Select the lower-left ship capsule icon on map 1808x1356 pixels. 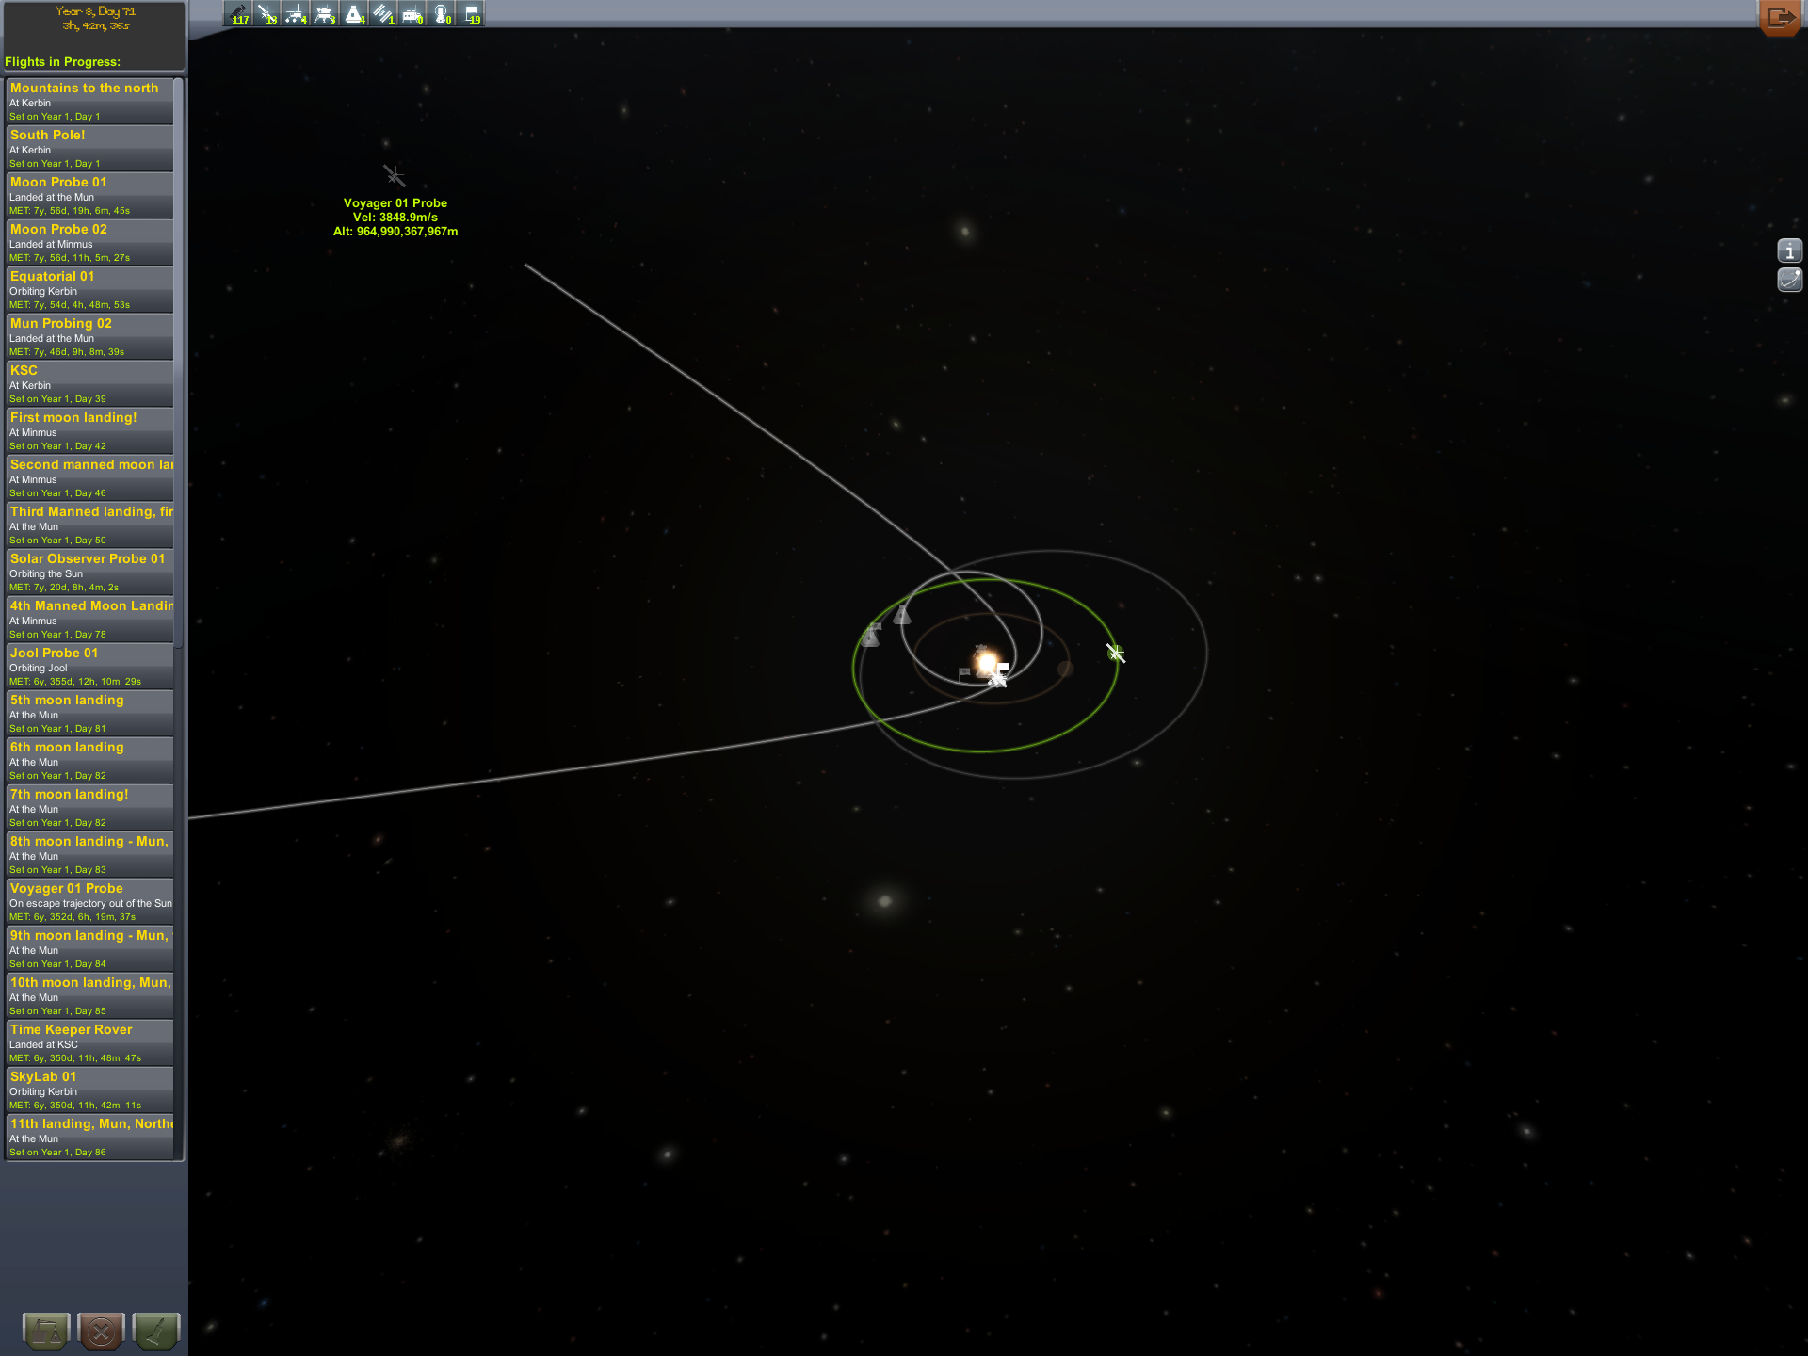tap(871, 636)
